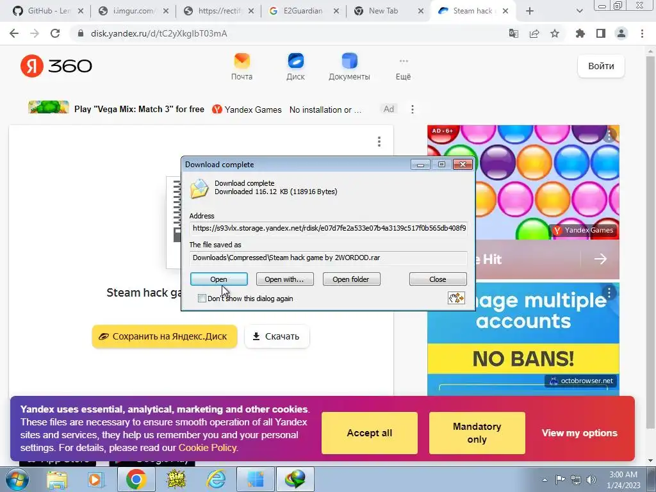This screenshot has height=492, width=656.
Task: View site info via lock icon
Action: pyautogui.click(x=81, y=33)
